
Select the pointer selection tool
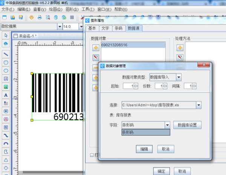coord(6,35)
